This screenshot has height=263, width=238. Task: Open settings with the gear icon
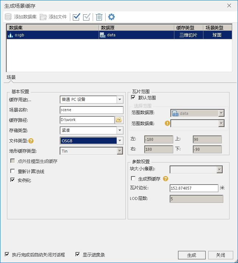click(x=111, y=17)
